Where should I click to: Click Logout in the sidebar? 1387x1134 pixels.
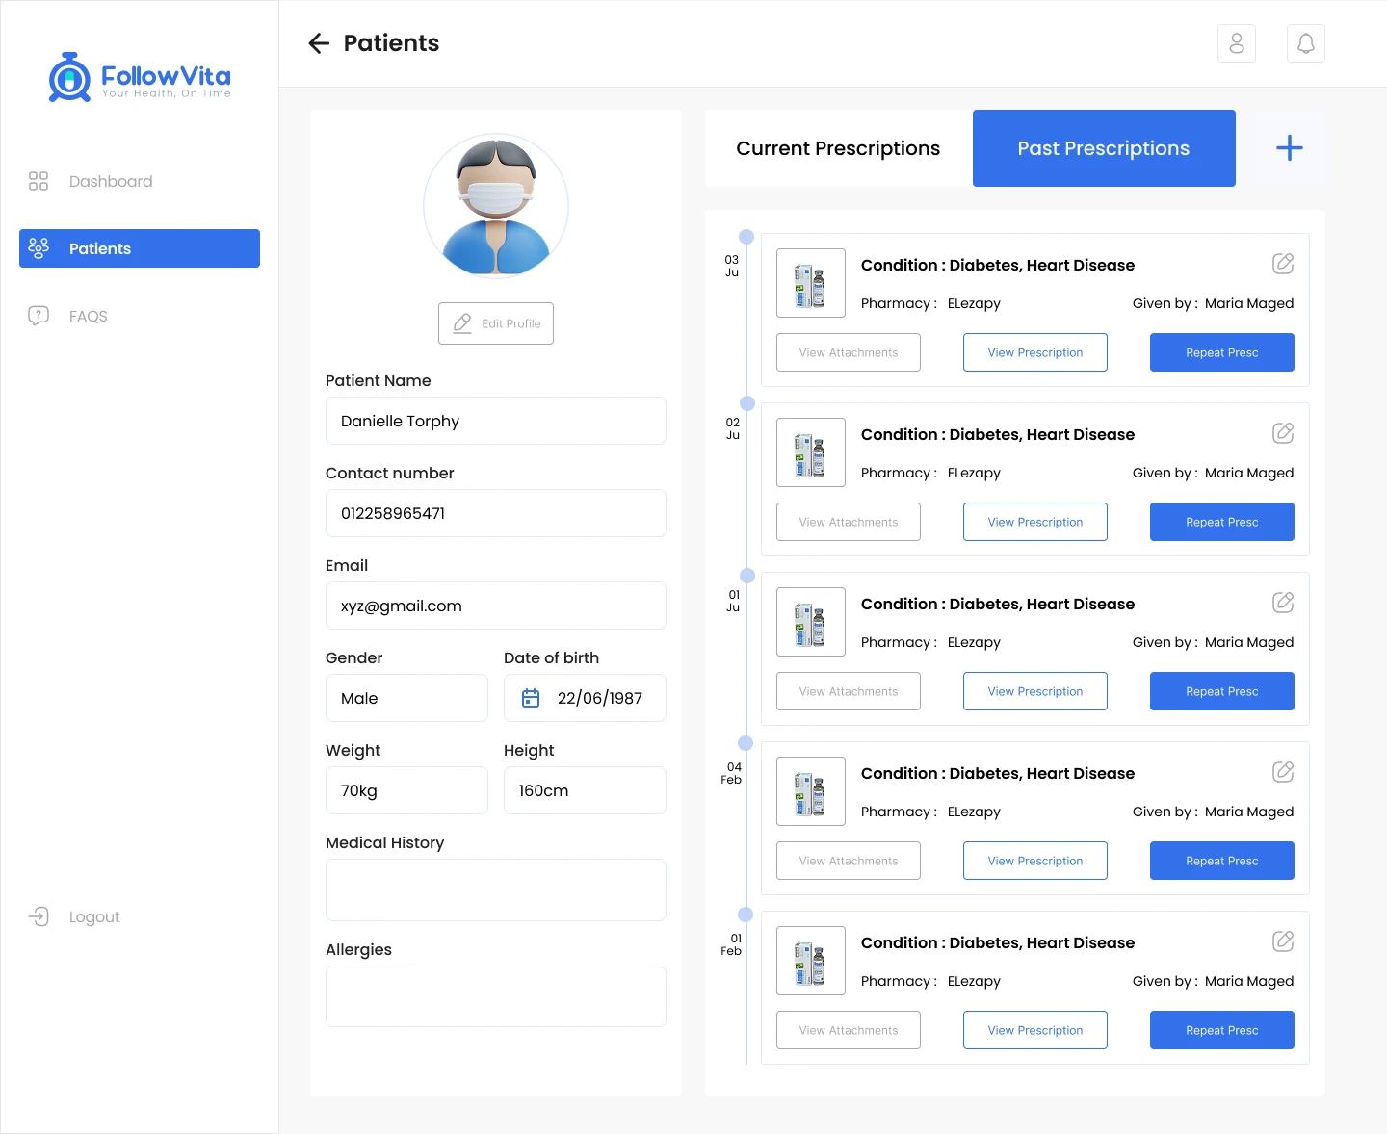[x=93, y=916]
